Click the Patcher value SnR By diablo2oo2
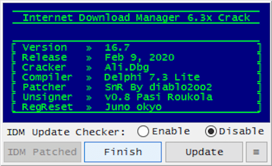272x166 pixels. tap(158, 87)
